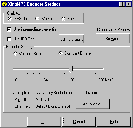The height and width of the screenshot is (128, 133).
Task: Click Browse to create an MP3 now
Action: [113, 39]
